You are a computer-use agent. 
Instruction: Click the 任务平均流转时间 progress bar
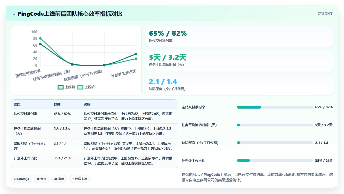275,125
